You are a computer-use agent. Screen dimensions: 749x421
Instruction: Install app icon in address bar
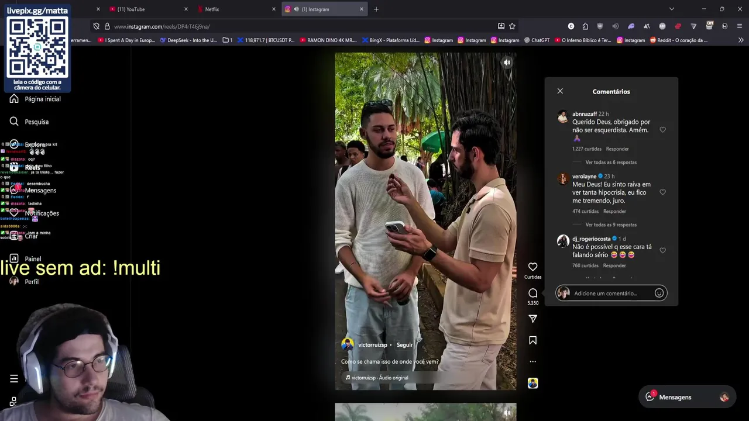501,26
